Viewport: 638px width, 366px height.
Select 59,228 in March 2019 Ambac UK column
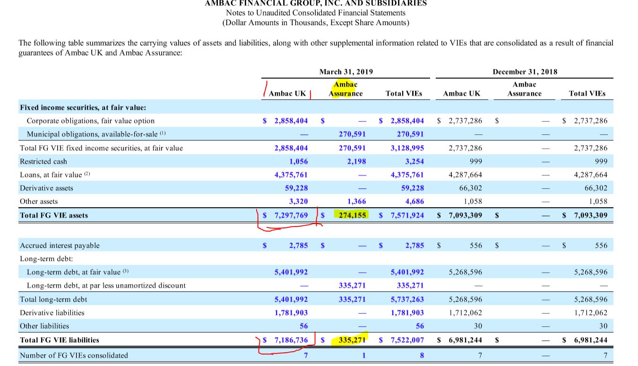pyautogui.click(x=296, y=188)
